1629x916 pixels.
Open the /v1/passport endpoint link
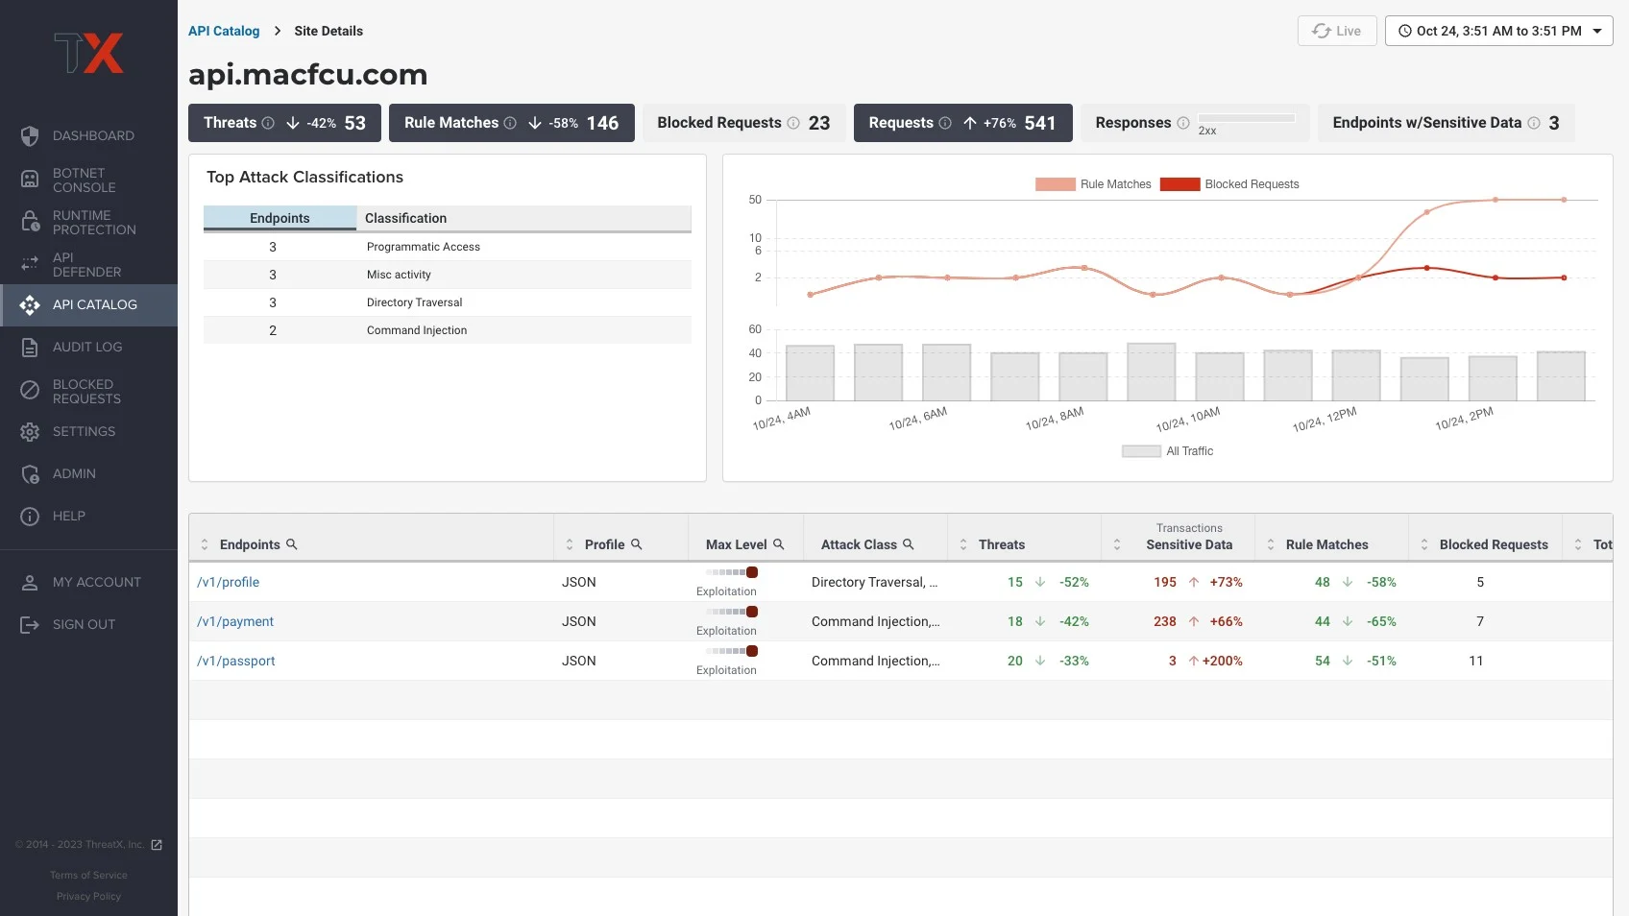tap(236, 661)
